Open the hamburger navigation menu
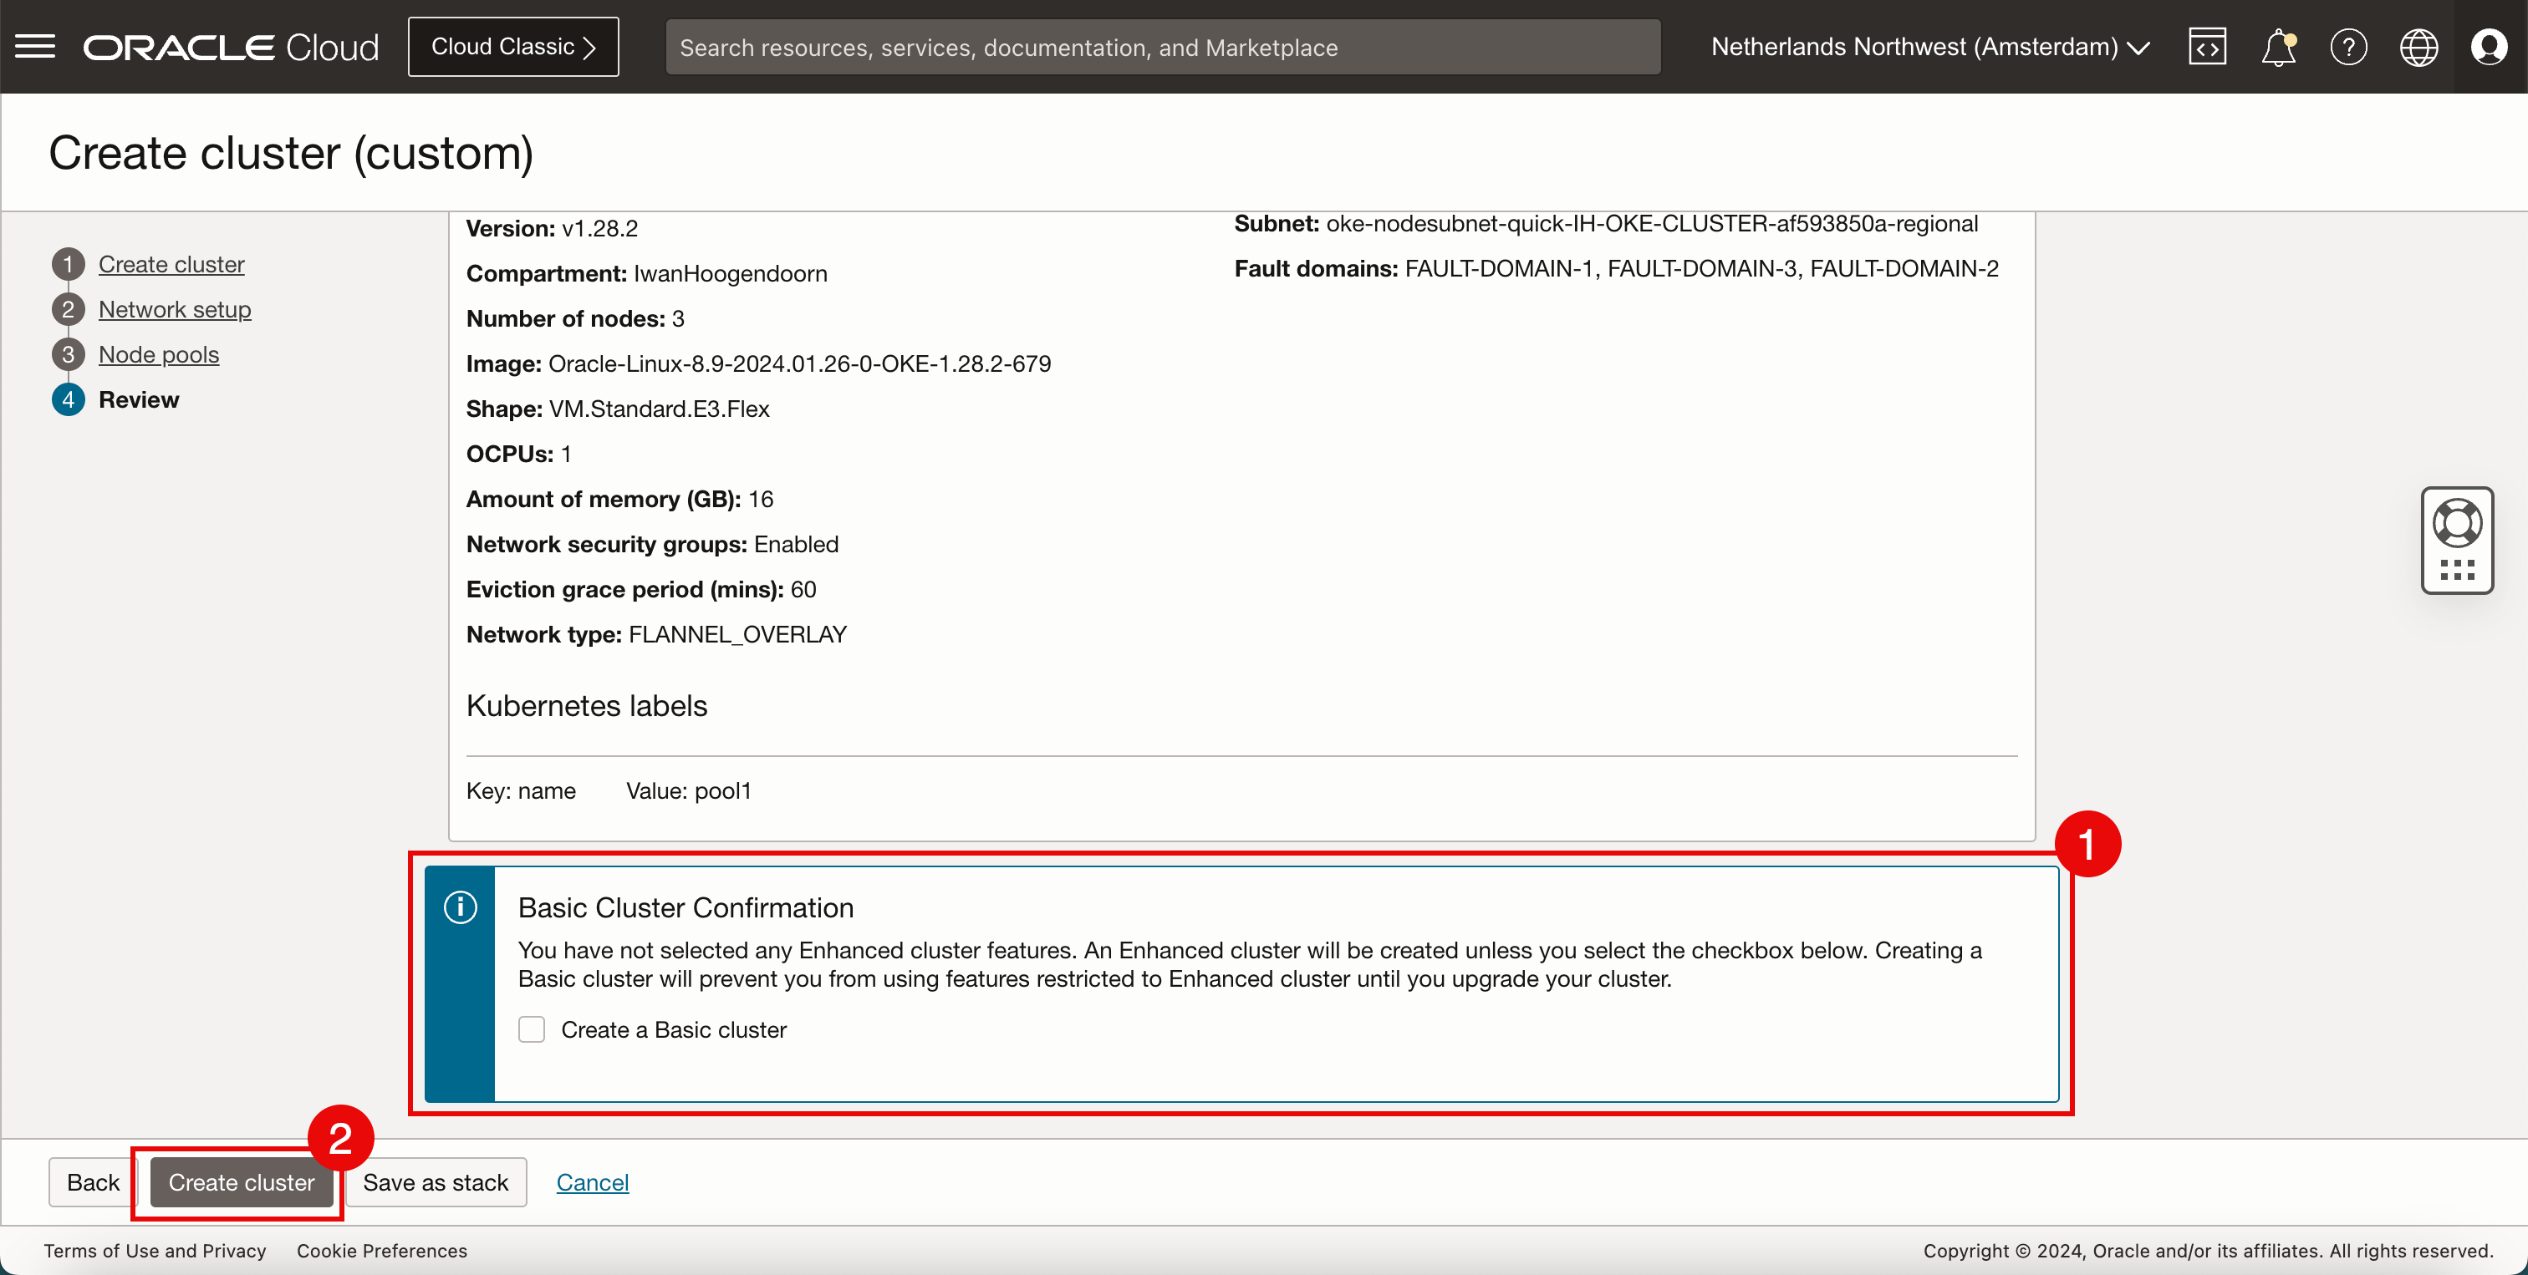The width and height of the screenshot is (2528, 1275). pos(35,46)
